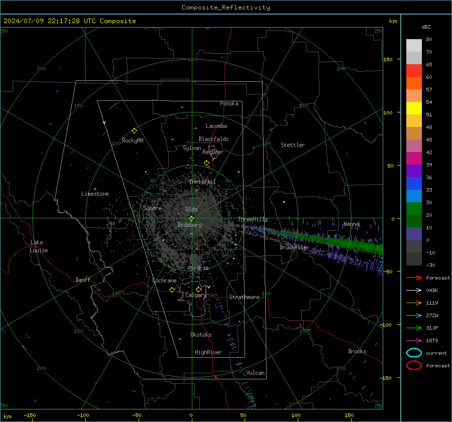This screenshot has width=452, height=422.
Task: Click the Lake Louise label
Action: tap(39, 246)
